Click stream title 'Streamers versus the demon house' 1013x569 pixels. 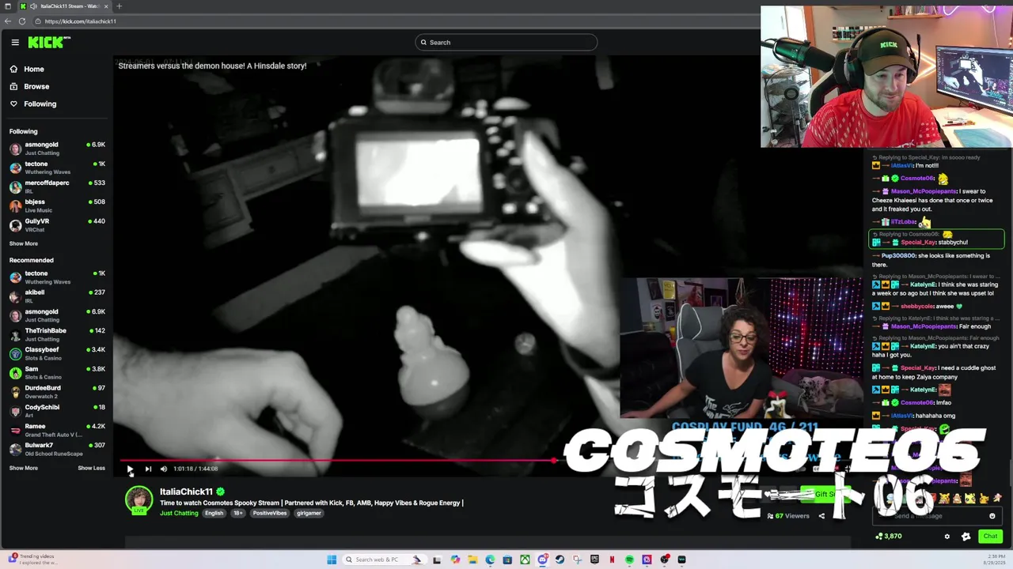212,66
